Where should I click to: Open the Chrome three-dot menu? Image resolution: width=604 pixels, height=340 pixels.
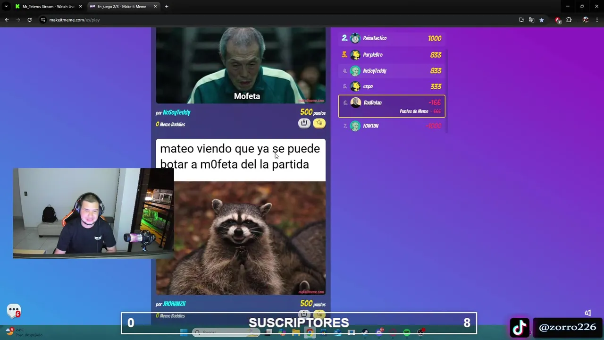pyautogui.click(x=597, y=20)
